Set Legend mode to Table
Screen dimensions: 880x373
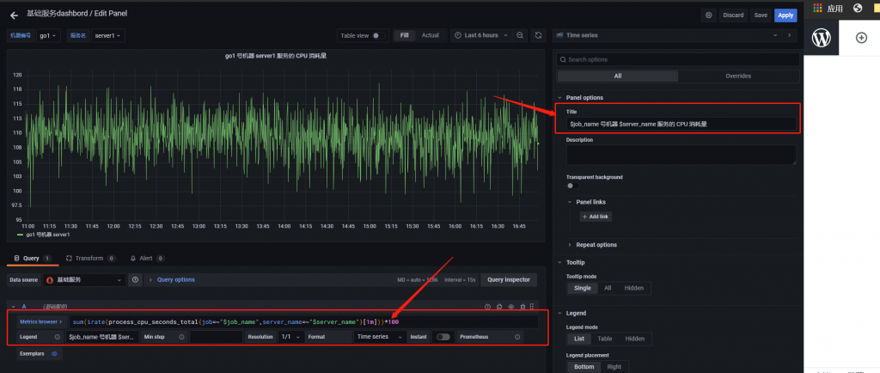point(605,339)
